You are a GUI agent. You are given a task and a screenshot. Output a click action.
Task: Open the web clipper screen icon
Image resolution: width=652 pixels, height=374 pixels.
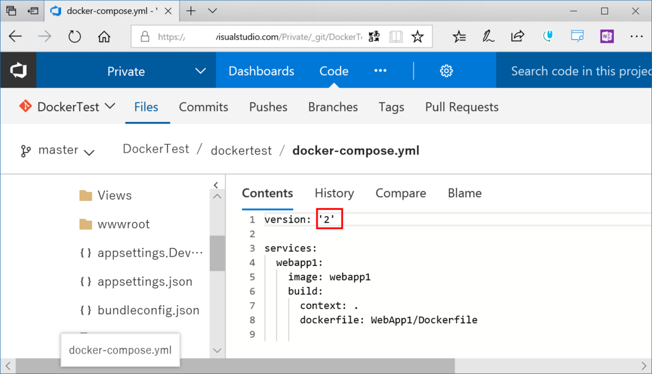click(577, 36)
